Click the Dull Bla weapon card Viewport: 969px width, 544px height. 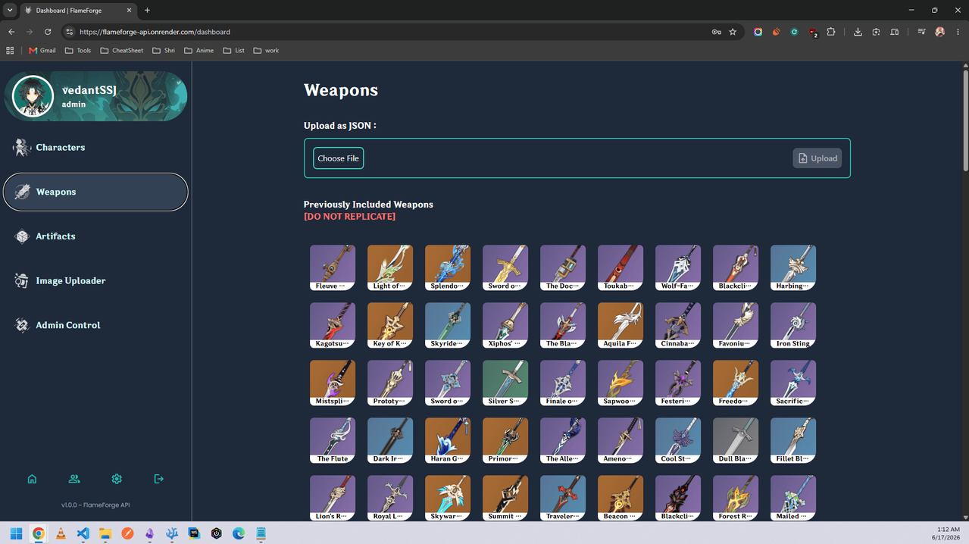[736, 440]
